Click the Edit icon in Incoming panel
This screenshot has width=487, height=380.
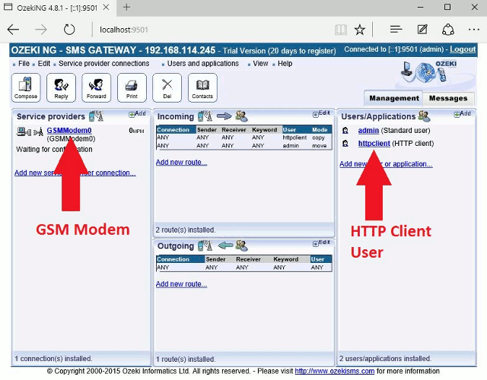(x=321, y=113)
